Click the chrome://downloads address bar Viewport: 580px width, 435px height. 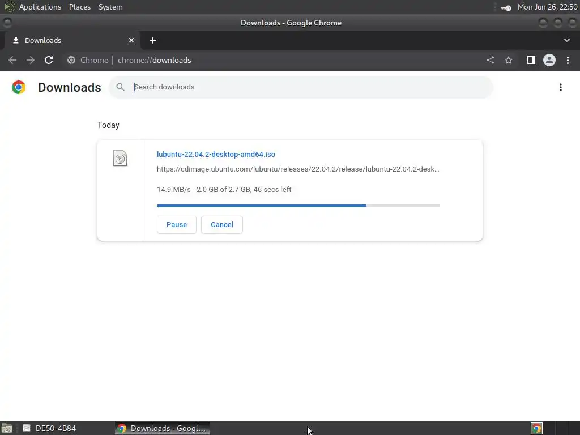(154, 60)
